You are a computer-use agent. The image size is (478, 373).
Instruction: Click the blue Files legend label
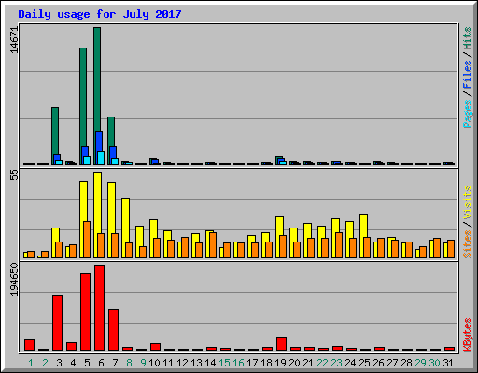[468, 74]
